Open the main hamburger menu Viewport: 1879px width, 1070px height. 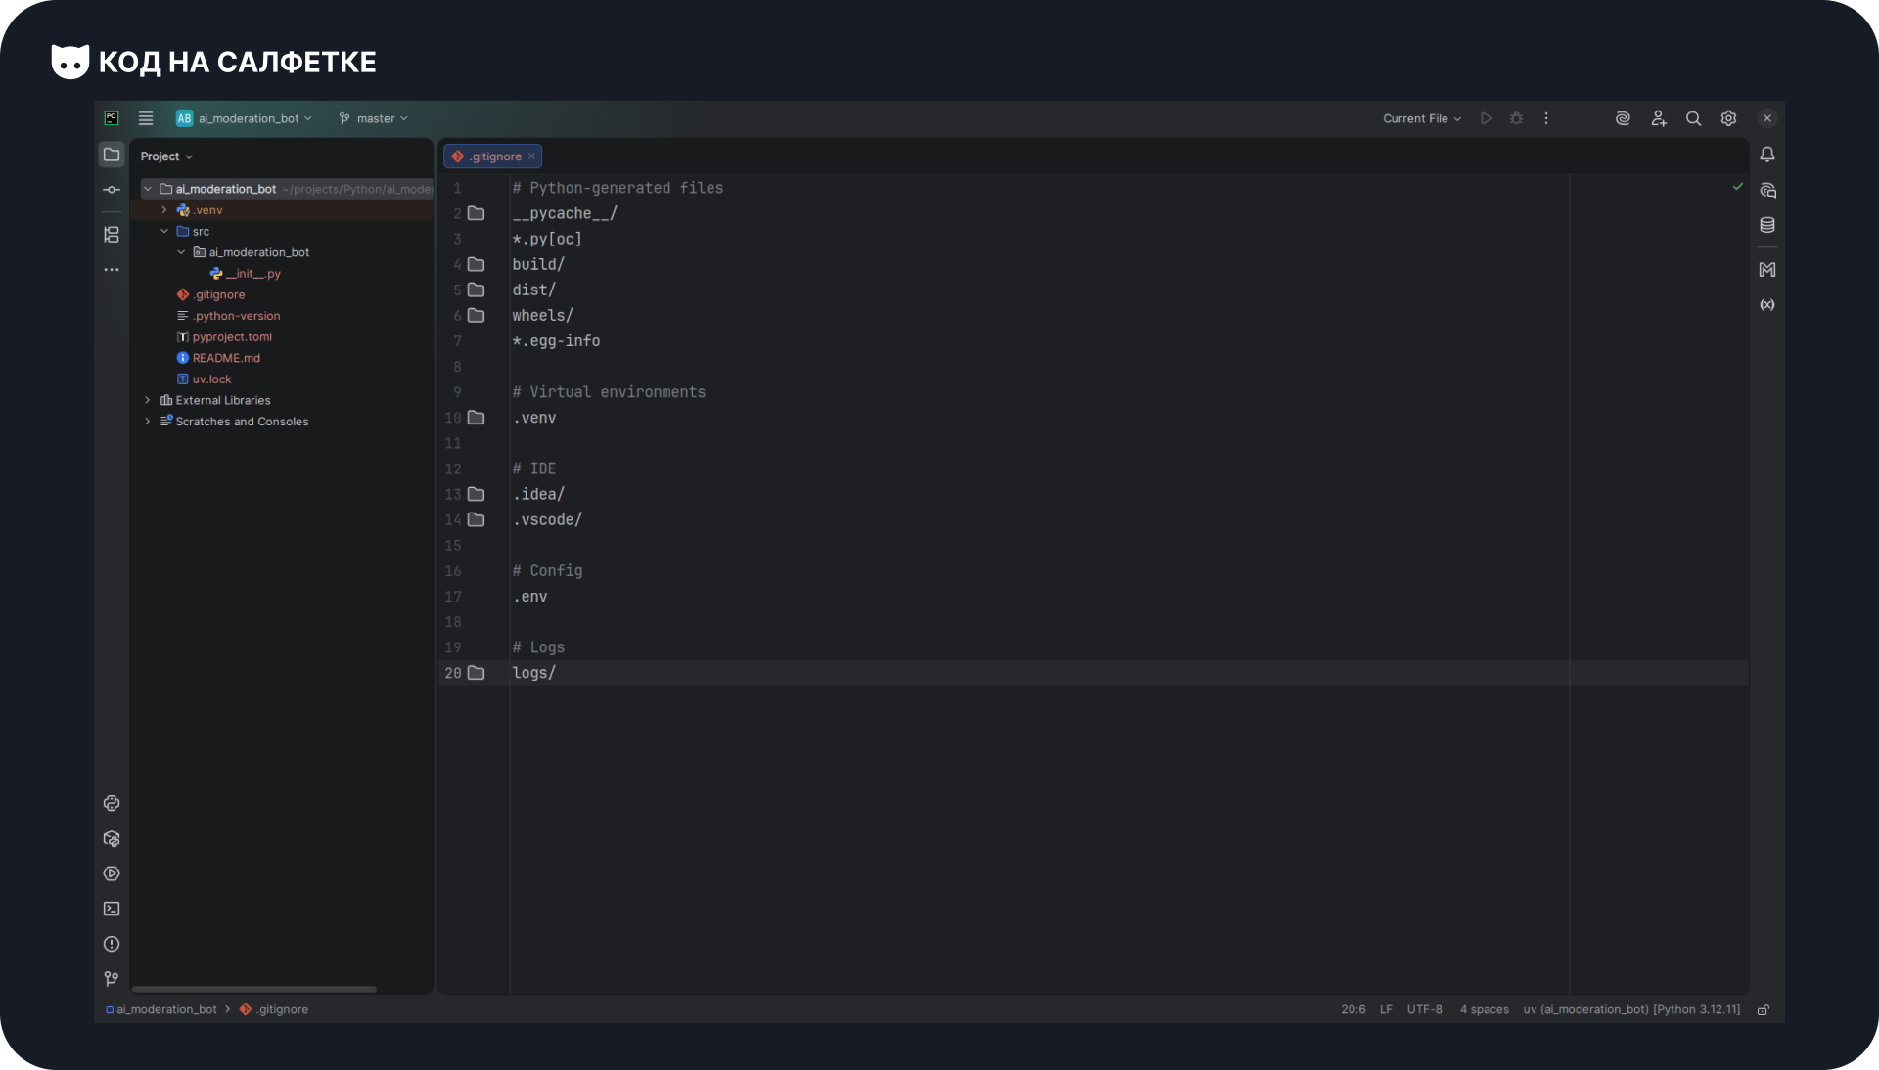[x=146, y=118]
